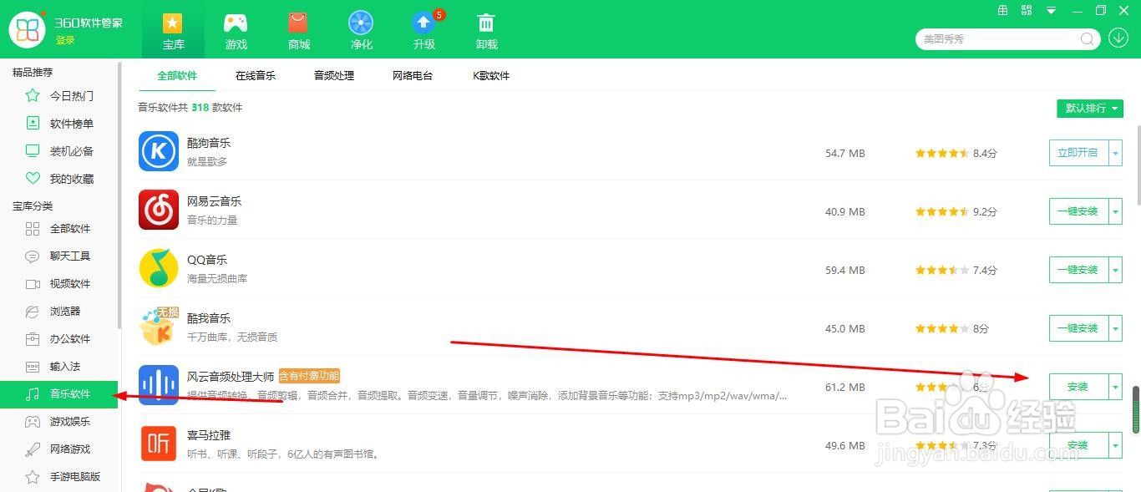Click the star rating of 酷狗音乐
The image size is (1141, 492).
(942, 154)
